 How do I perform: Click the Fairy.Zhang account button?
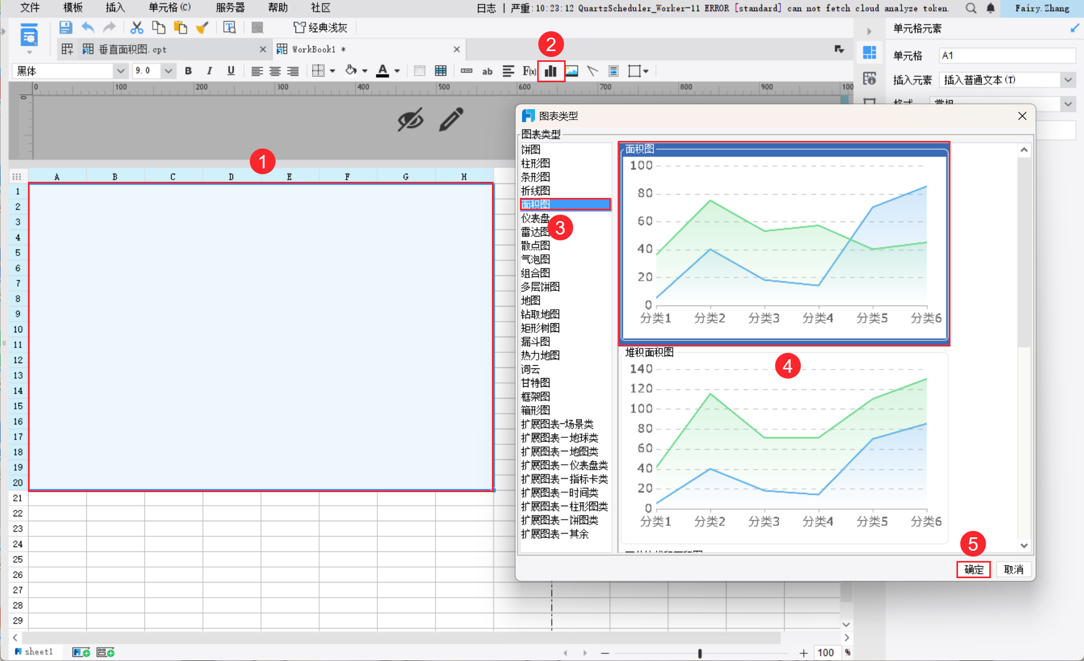point(1042,8)
